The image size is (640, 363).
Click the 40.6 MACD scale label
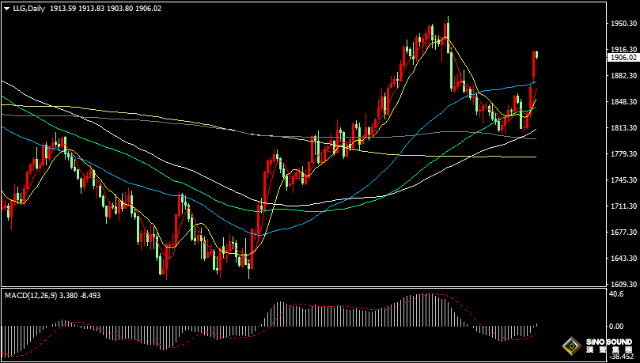coord(615,294)
